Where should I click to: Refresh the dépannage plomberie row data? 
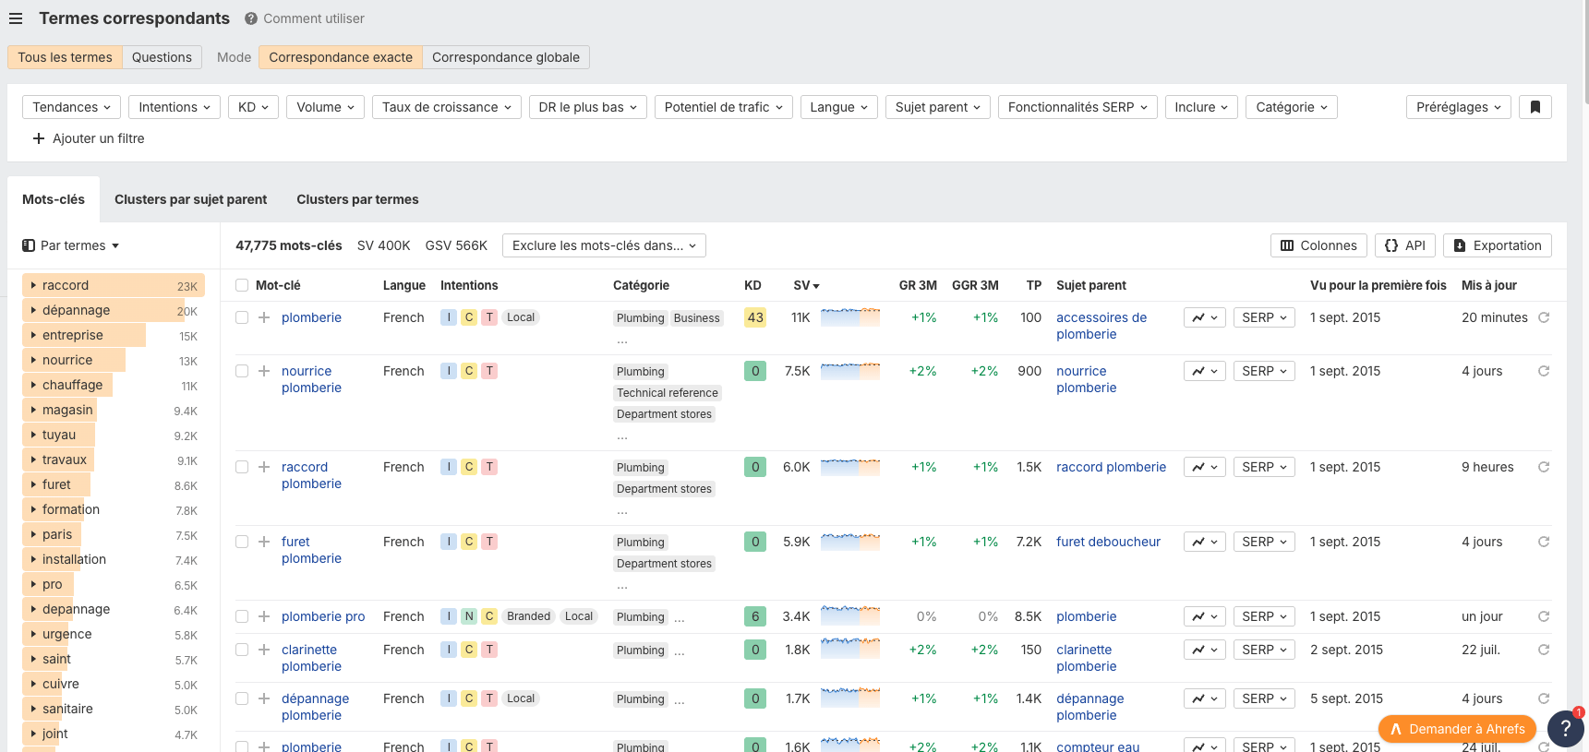(1544, 698)
